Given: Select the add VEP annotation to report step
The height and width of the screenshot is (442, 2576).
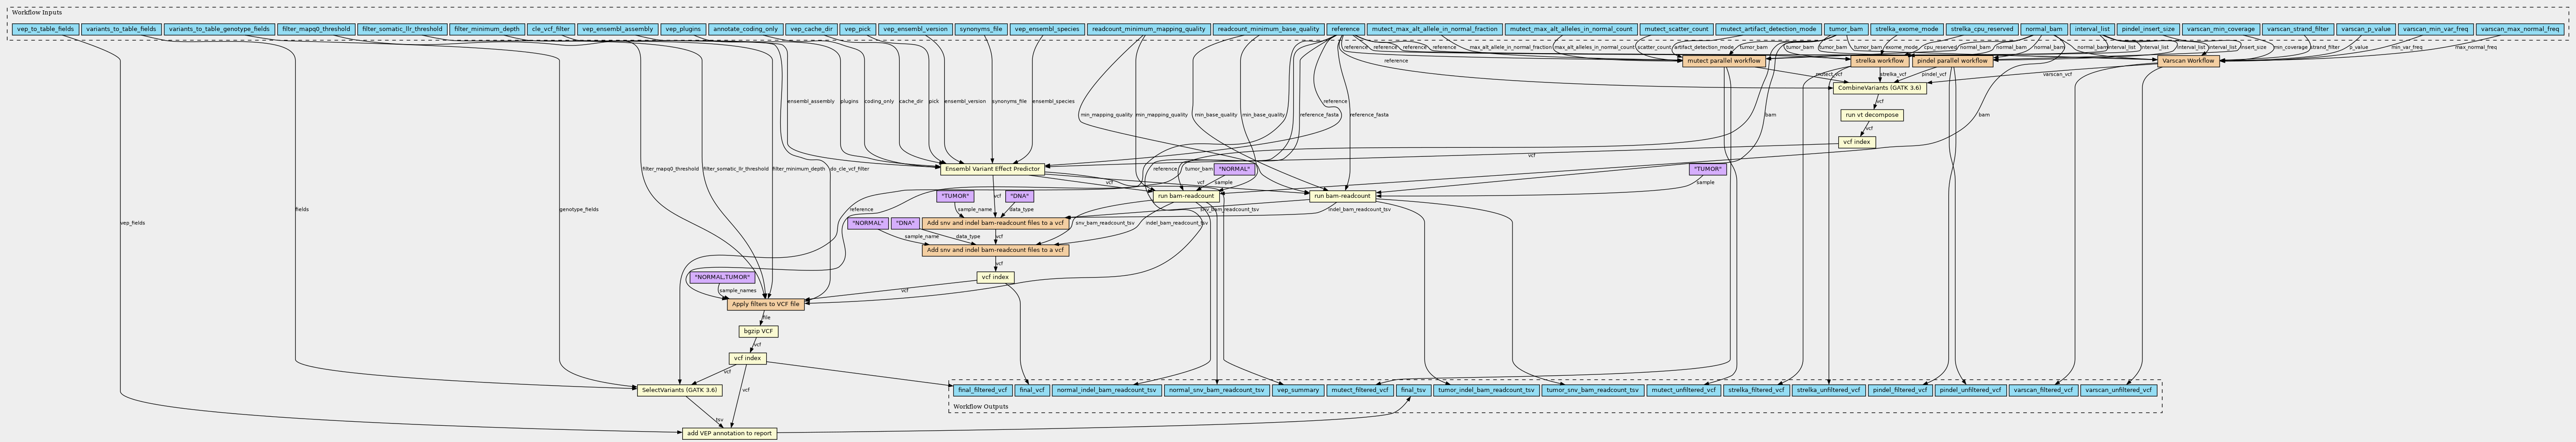Looking at the screenshot, I should [729, 434].
